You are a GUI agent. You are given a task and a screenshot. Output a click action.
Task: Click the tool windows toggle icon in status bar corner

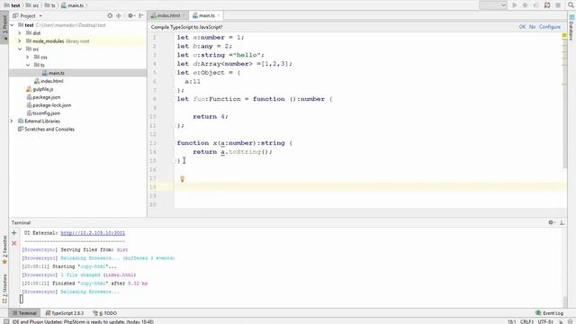tap(5, 321)
